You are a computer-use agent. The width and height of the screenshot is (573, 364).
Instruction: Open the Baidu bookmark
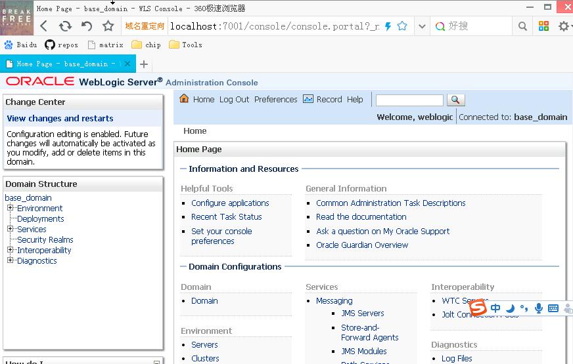point(20,45)
